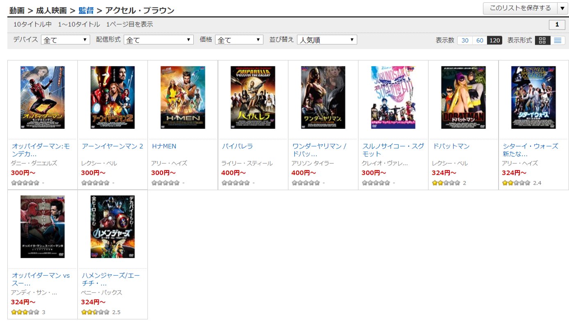This screenshot has height=333, width=569.
Task: Click empty star rating of HナMEN
Action: [165, 183]
